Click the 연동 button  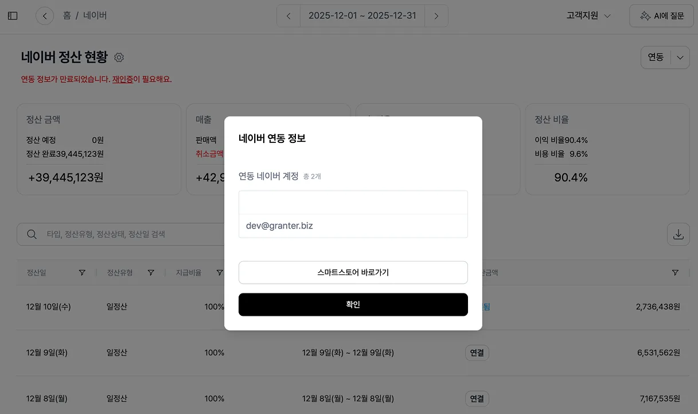[x=656, y=57]
